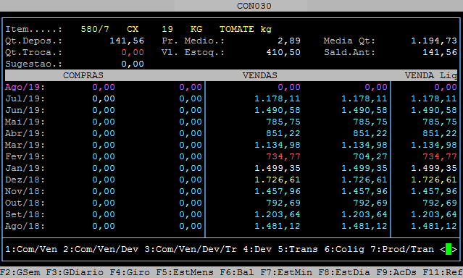Click the Out/18 row label
Viewport: 463px width, 278px height.
point(25,203)
